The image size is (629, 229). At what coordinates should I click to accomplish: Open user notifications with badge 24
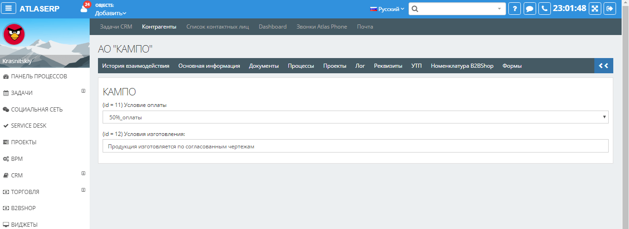(85, 7)
